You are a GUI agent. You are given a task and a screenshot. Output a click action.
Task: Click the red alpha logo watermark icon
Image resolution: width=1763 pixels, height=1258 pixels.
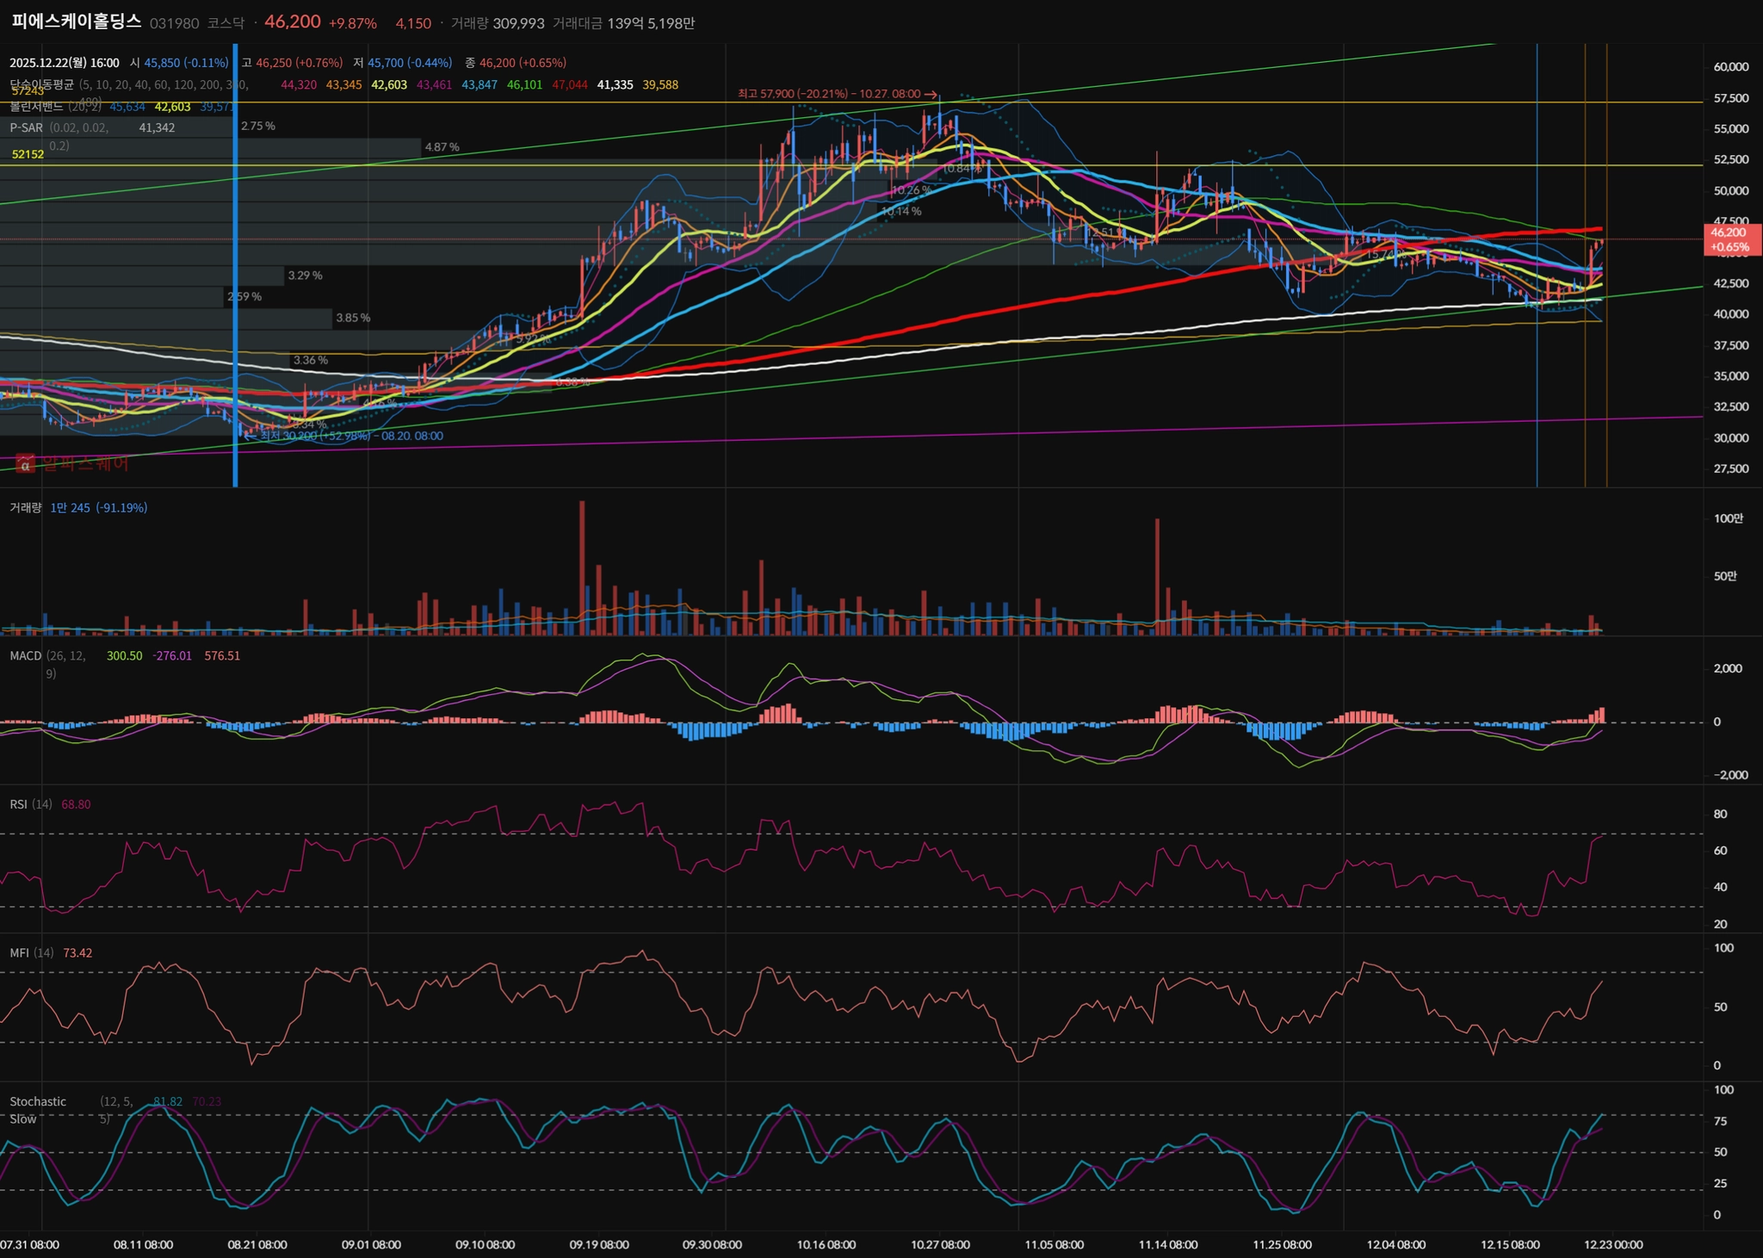(25, 465)
